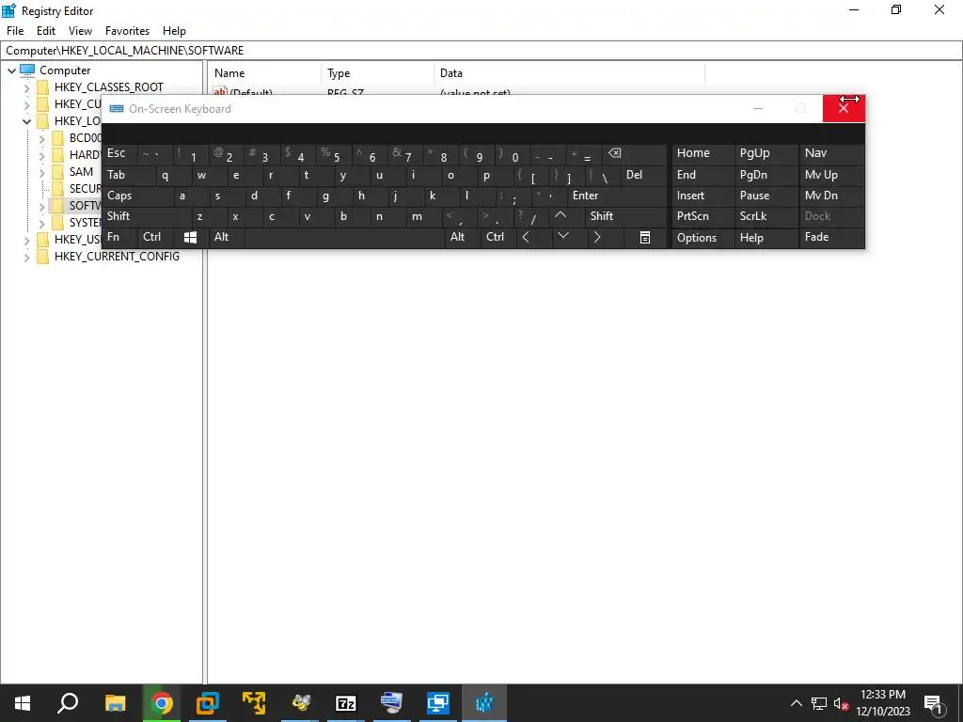Open taskbar search

click(x=68, y=703)
